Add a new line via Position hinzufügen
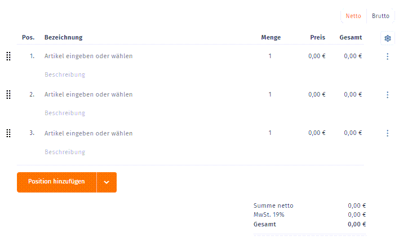The width and height of the screenshot is (412, 245). [x=56, y=182]
